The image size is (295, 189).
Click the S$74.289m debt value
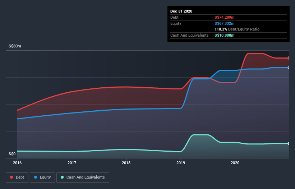click(x=225, y=17)
